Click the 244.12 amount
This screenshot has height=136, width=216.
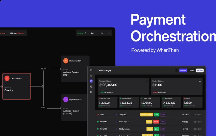[x=185, y=129]
